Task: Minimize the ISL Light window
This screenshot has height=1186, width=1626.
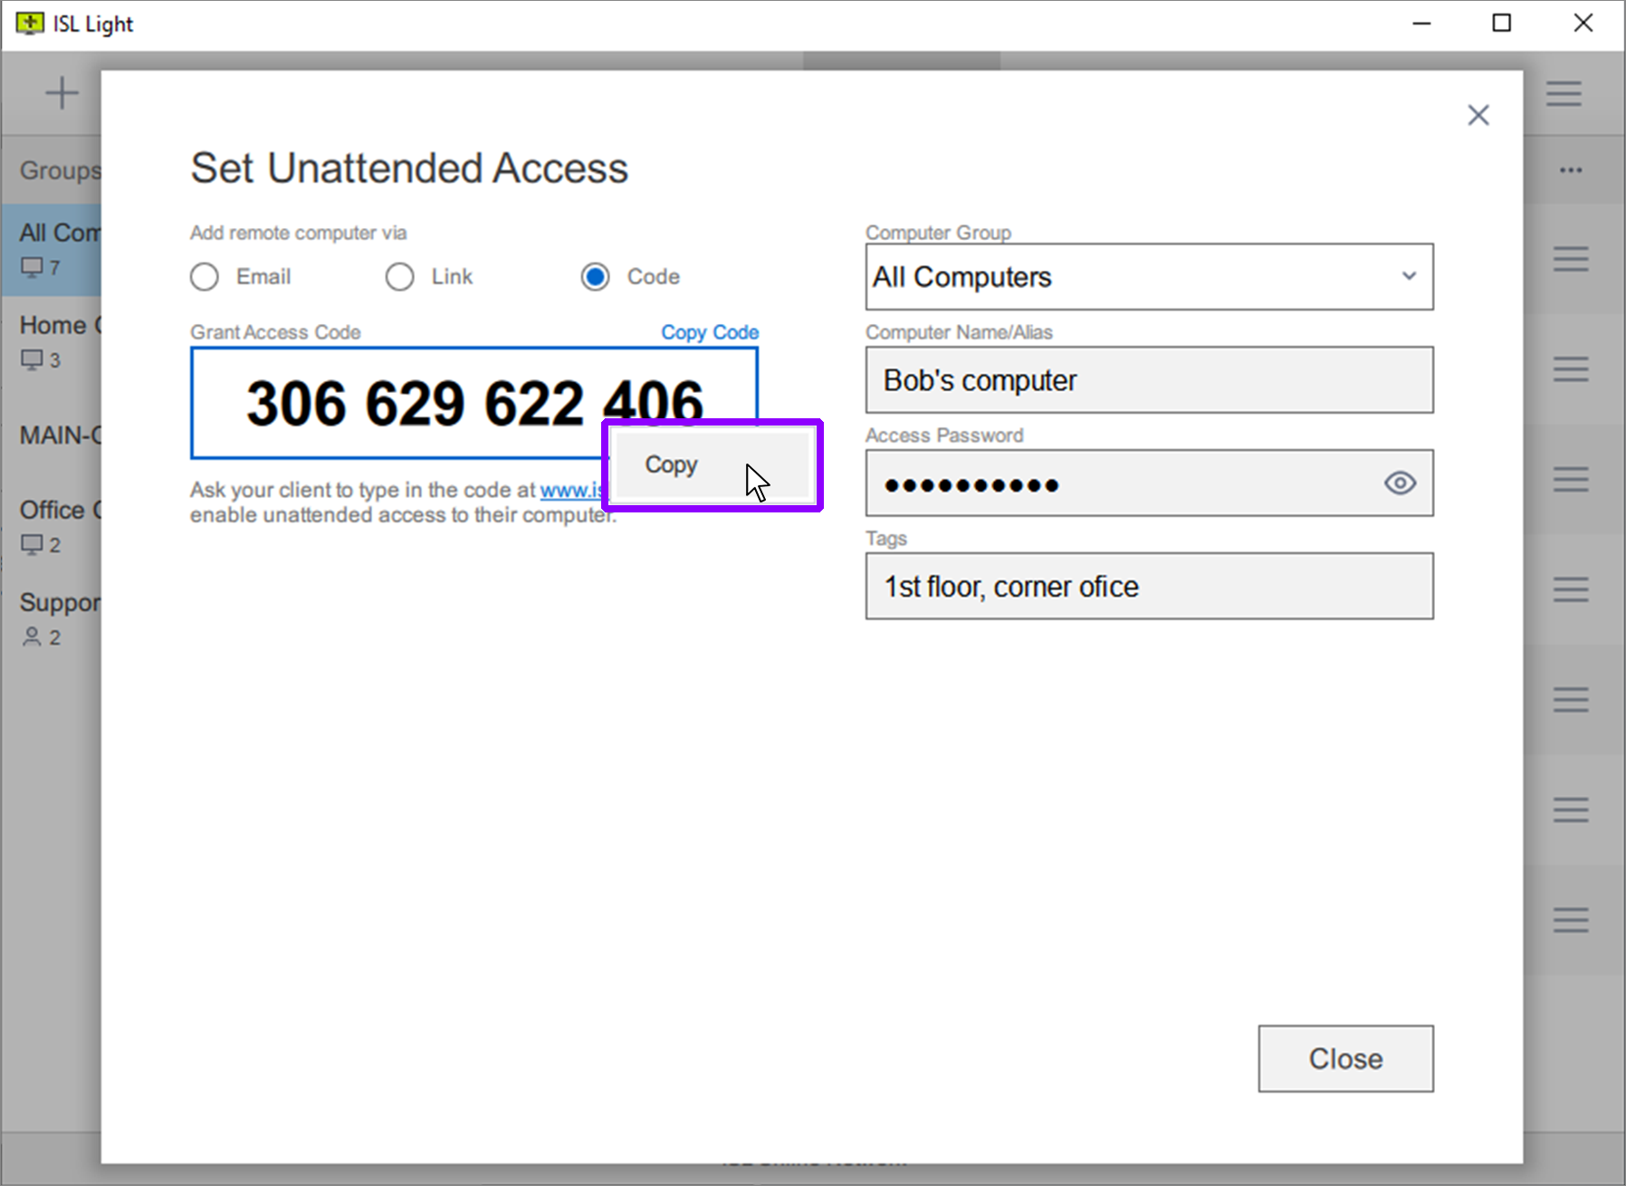Action: tap(1422, 24)
